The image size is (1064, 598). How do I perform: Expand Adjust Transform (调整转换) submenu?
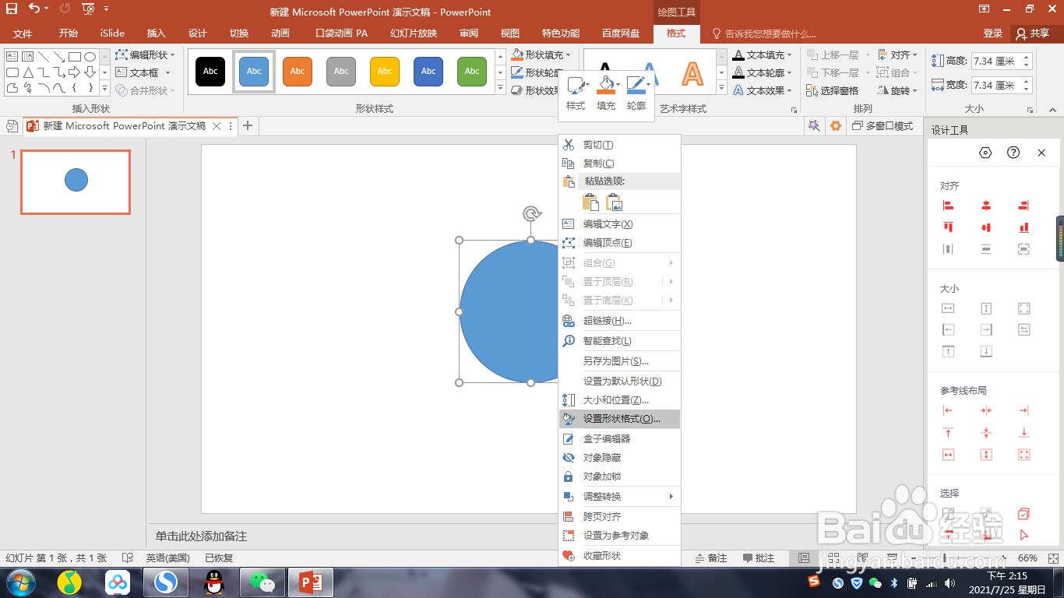point(620,497)
